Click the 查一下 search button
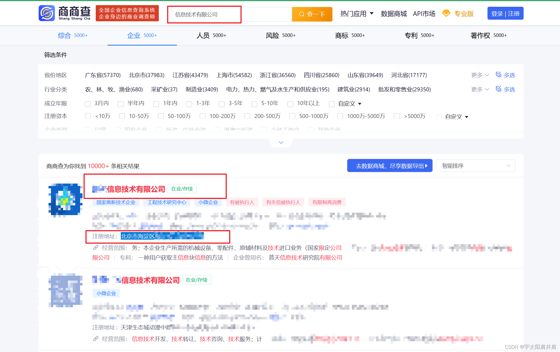Viewport: 560px width, 352px height. pyautogui.click(x=312, y=14)
